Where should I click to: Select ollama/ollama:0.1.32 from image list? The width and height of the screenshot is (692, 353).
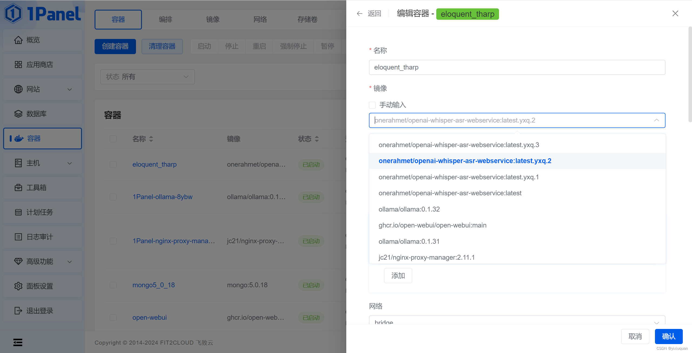[409, 209]
